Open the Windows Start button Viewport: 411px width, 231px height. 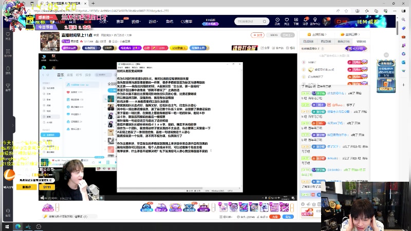pos(7,226)
